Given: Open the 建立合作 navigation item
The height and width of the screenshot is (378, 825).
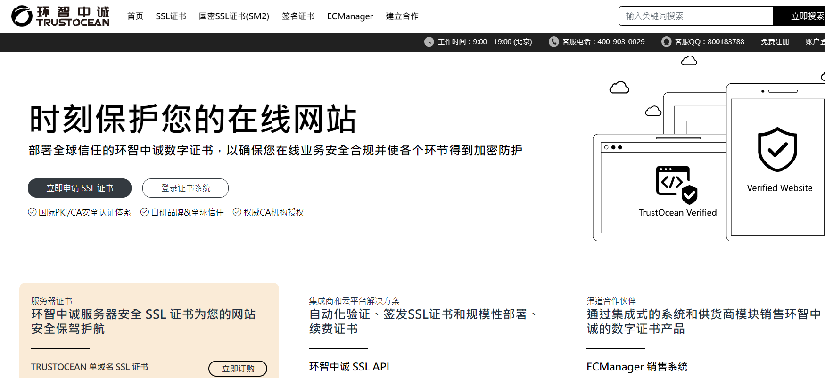Looking at the screenshot, I should click(x=402, y=16).
